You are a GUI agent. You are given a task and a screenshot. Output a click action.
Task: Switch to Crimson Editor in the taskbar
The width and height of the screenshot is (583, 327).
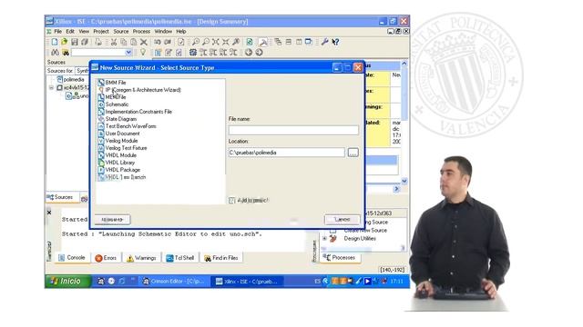point(174,282)
